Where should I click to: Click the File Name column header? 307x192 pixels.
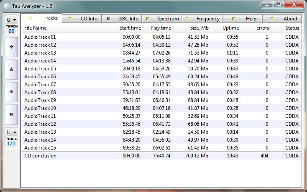tap(67, 28)
